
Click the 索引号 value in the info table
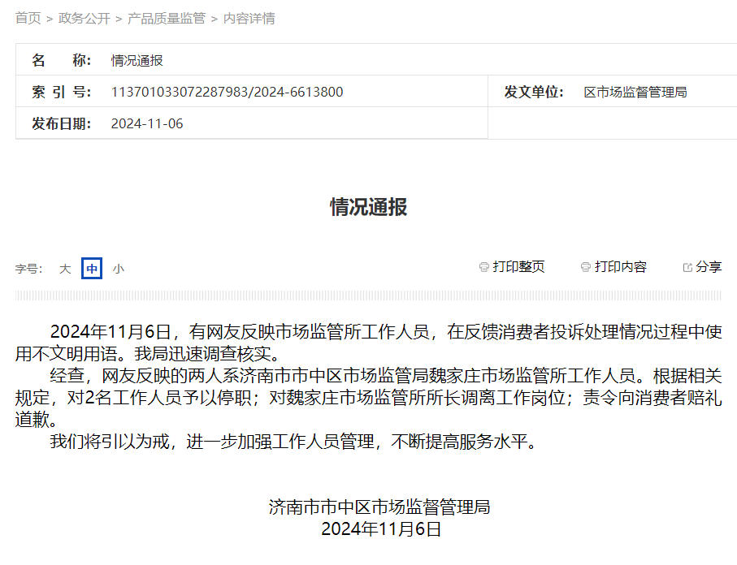[x=226, y=92]
